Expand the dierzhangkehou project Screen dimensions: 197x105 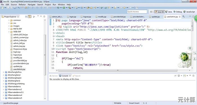point(3,72)
